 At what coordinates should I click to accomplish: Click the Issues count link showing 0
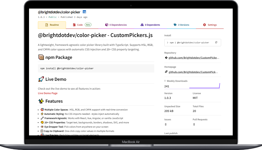(x=166, y=124)
